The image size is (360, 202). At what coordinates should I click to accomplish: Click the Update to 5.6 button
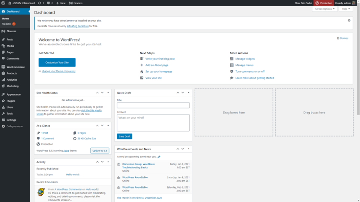tap(100, 151)
